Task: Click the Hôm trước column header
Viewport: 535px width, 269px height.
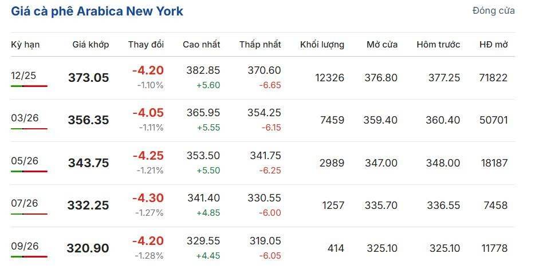Action: point(438,45)
